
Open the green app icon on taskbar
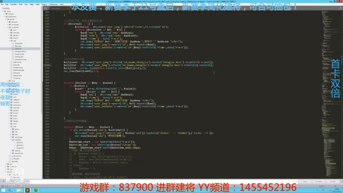pyautogui.click(x=36, y=190)
